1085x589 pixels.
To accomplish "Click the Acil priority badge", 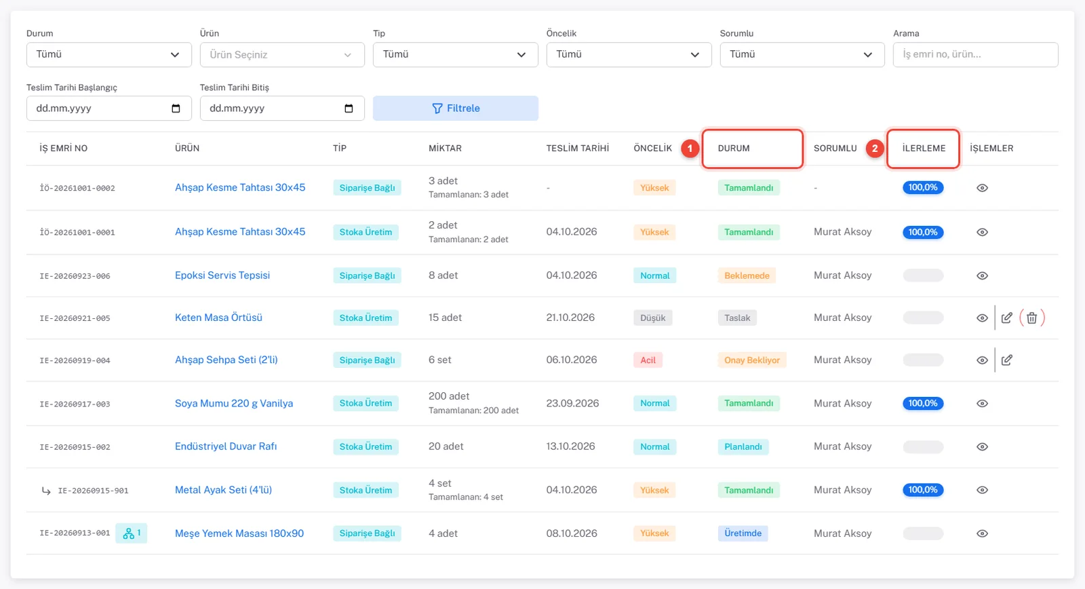I will point(648,360).
